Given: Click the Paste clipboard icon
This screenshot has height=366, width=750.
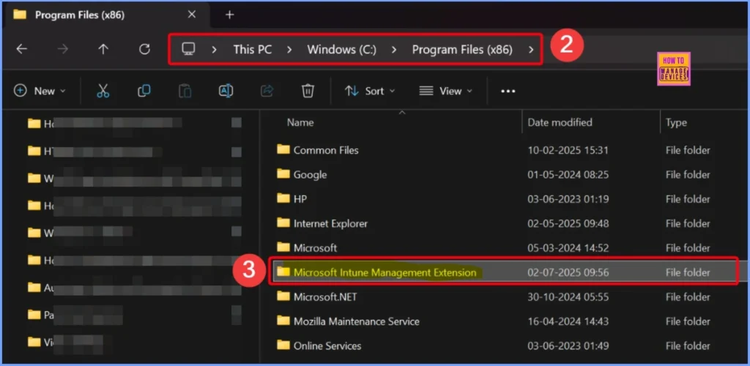Looking at the screenshot, I should (185, 91).
